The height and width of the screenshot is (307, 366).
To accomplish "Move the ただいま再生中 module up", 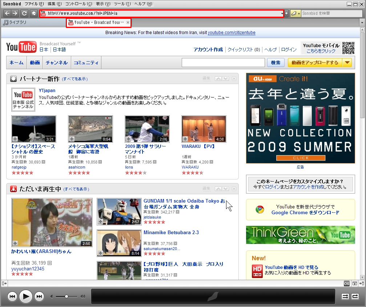I will tap(218, 189).
